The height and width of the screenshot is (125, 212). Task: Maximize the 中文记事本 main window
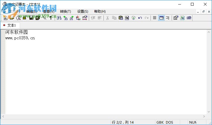tap(192, 4)
